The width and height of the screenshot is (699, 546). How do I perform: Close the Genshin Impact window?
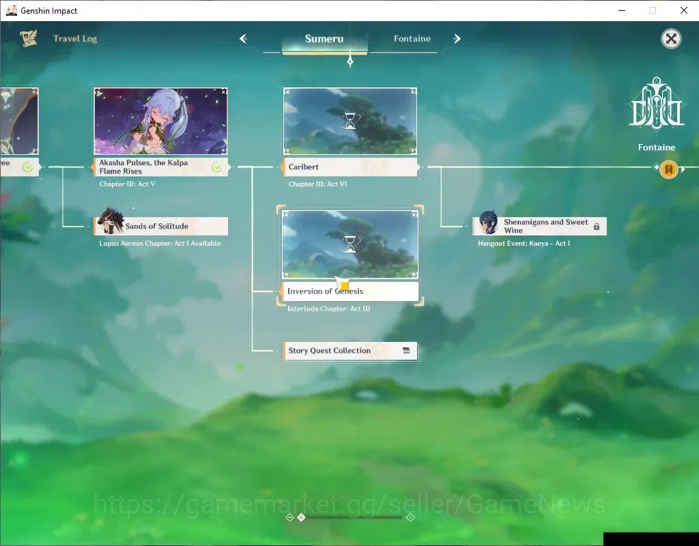[x=684, y=10]
